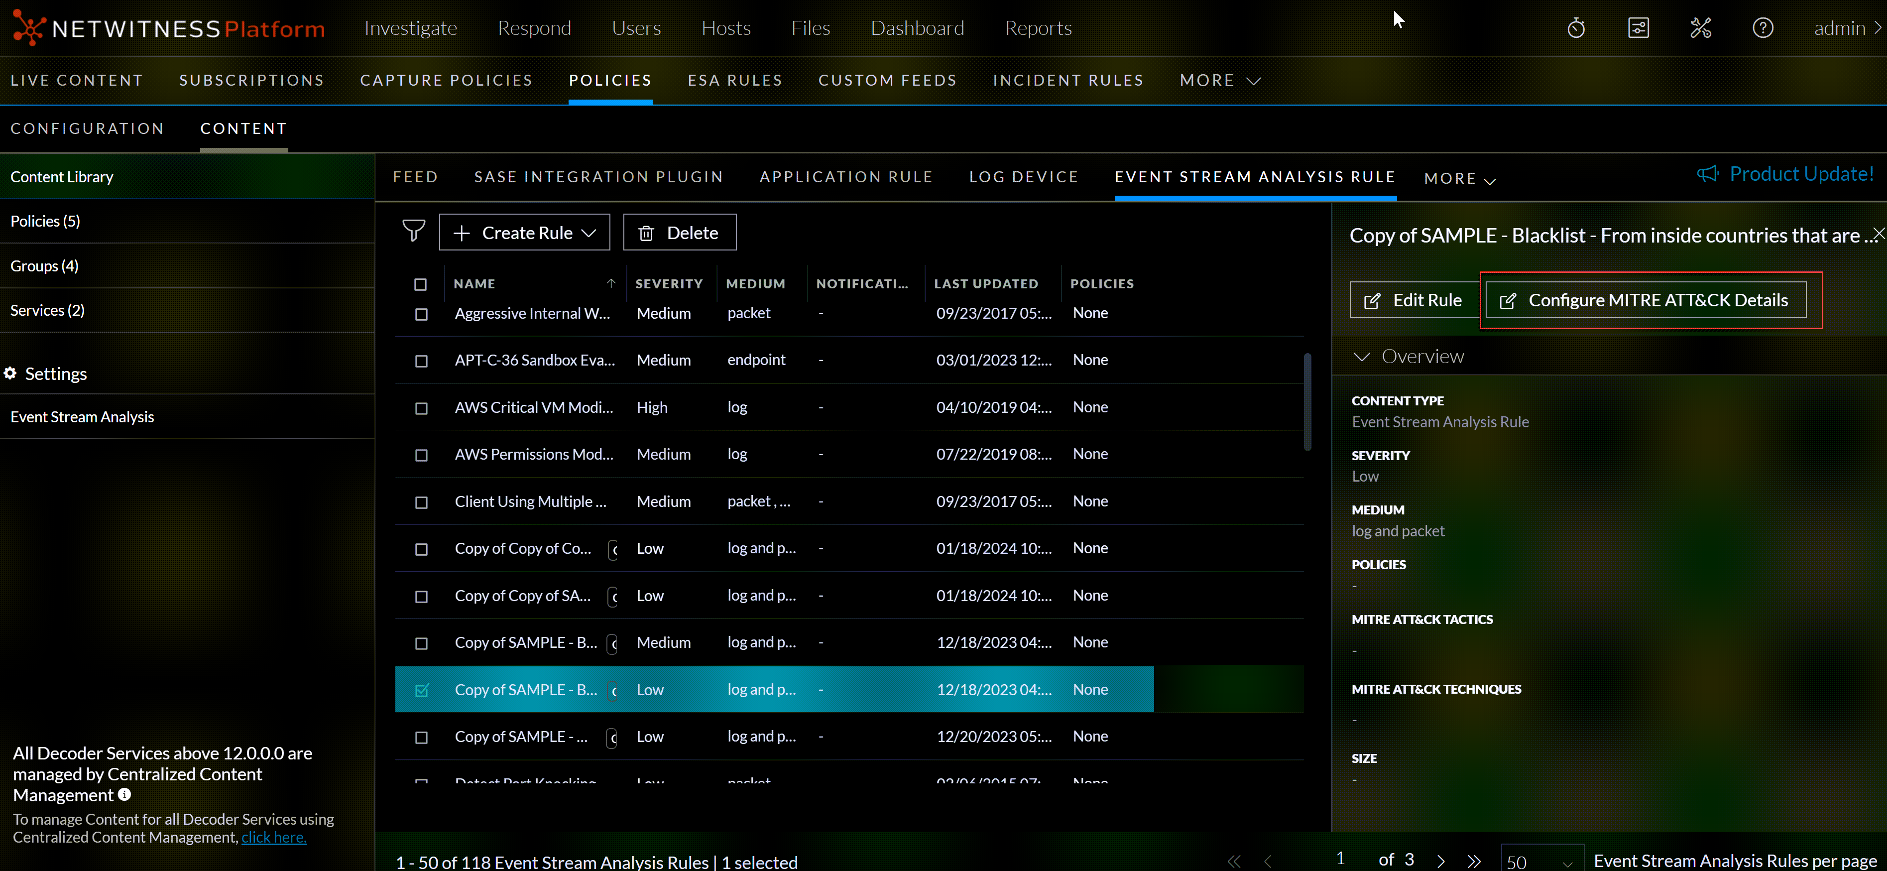Open the user preferences sliders icon
Image resolution: width=1887 pixels, height=871 pixels.
[1638, 28]
